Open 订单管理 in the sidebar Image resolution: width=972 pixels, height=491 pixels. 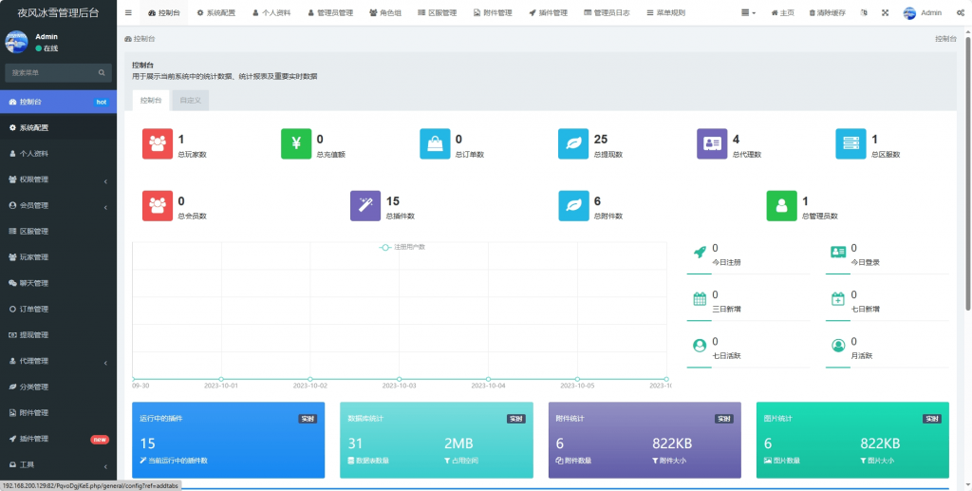pyautogui.click(x=58, y=310)
